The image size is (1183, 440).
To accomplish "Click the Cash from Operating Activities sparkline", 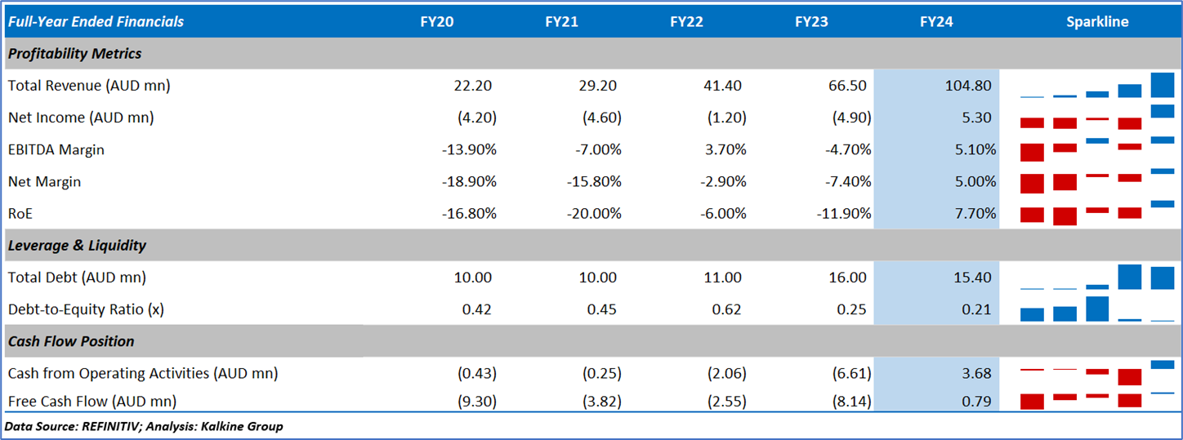I will (x=1096, y=374).
